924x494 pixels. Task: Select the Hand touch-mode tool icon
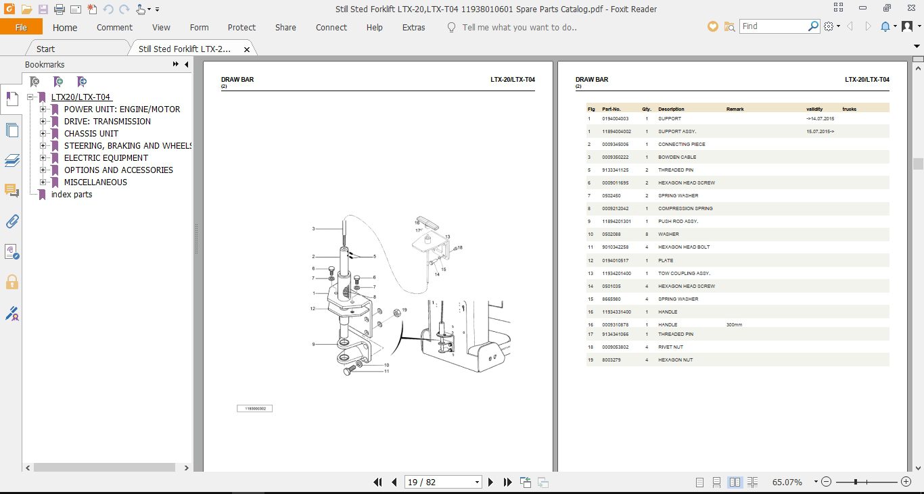tap(141, 9)
